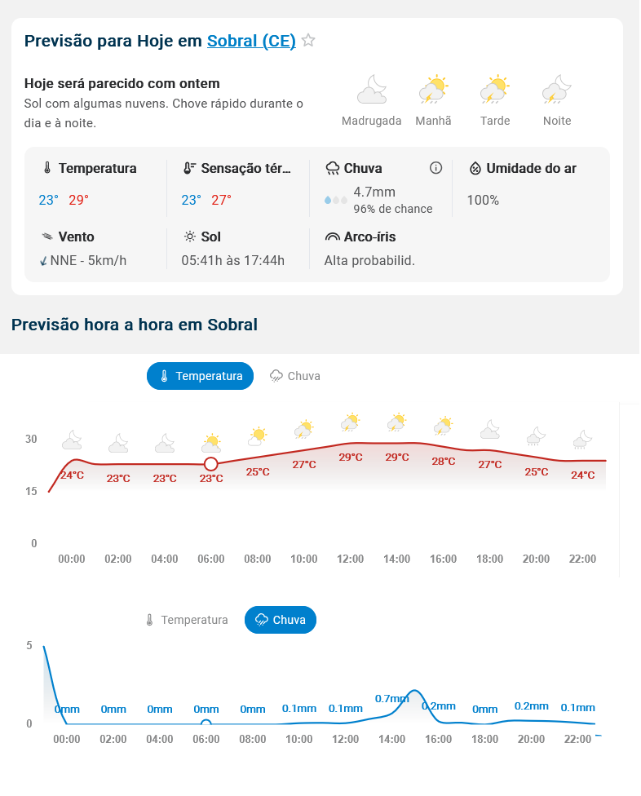Click the Arco-íris rainbow icon

(x=333, y=237)
